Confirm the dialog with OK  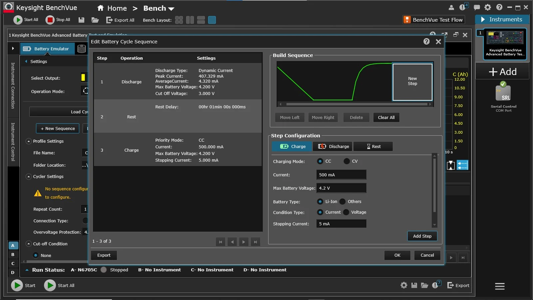coord(397,255)
